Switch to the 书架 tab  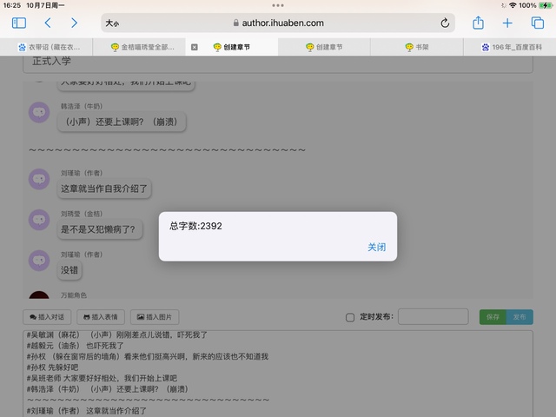click(420, 48)
